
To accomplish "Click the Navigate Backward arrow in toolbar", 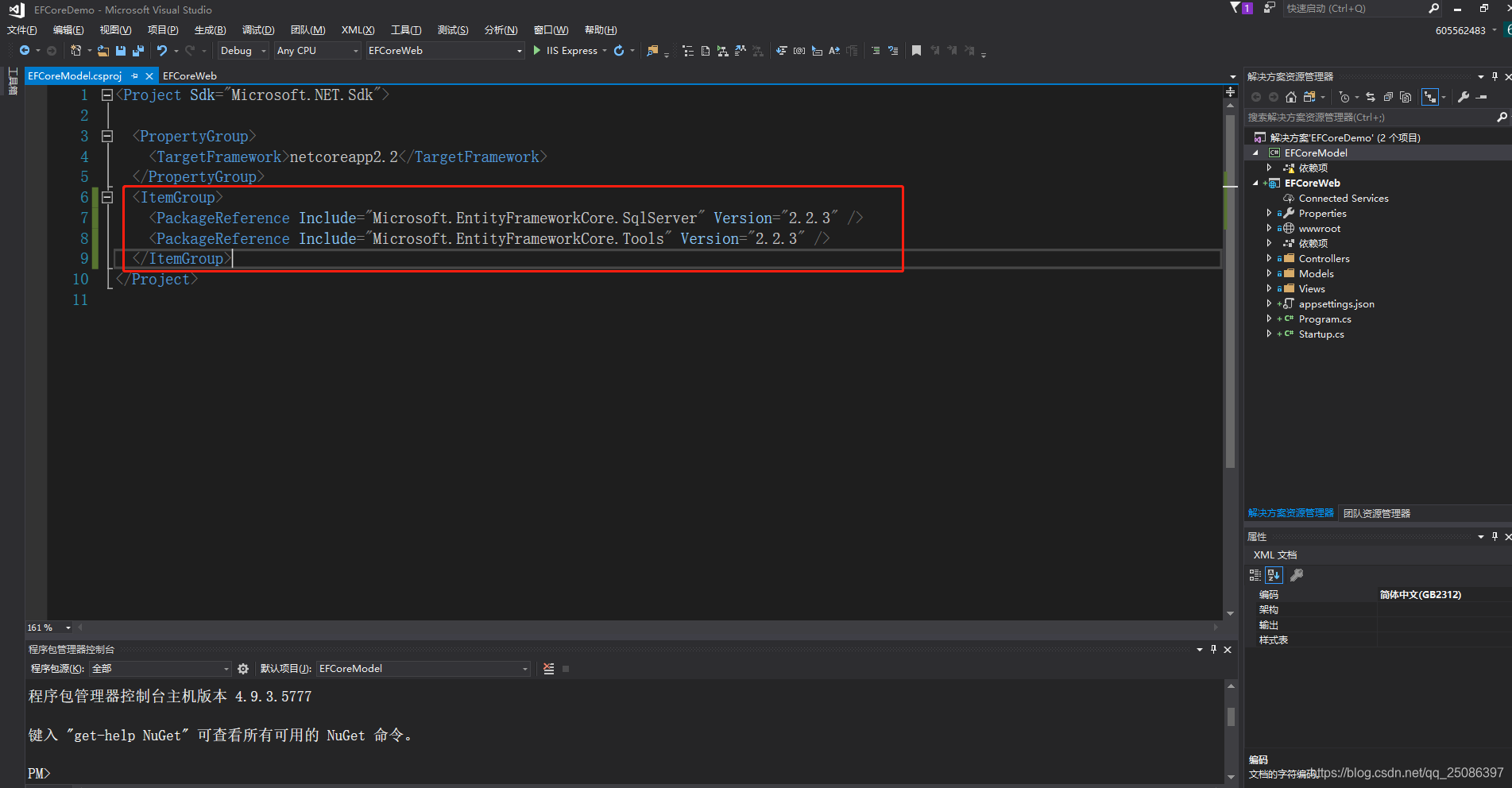I will pos(25,51).
